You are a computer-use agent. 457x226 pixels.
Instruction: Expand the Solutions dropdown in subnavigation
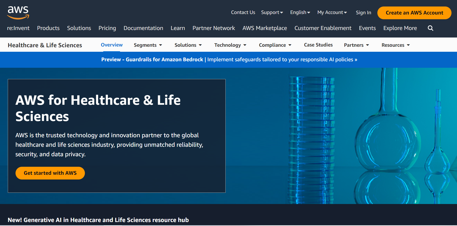[188, 45]
